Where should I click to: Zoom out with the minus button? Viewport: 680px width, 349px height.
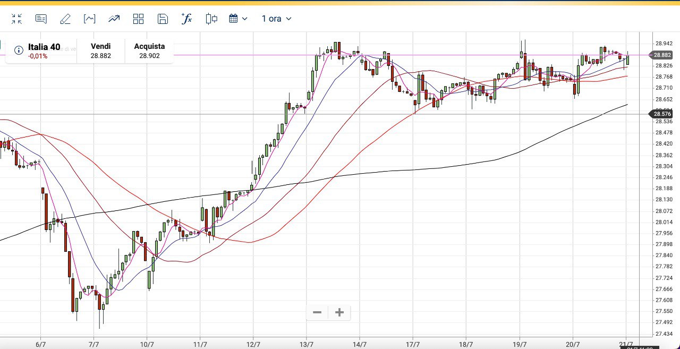[317, 312]
